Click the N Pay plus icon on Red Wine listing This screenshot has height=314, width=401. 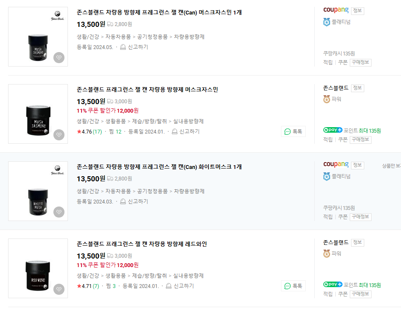pos(333,285)
